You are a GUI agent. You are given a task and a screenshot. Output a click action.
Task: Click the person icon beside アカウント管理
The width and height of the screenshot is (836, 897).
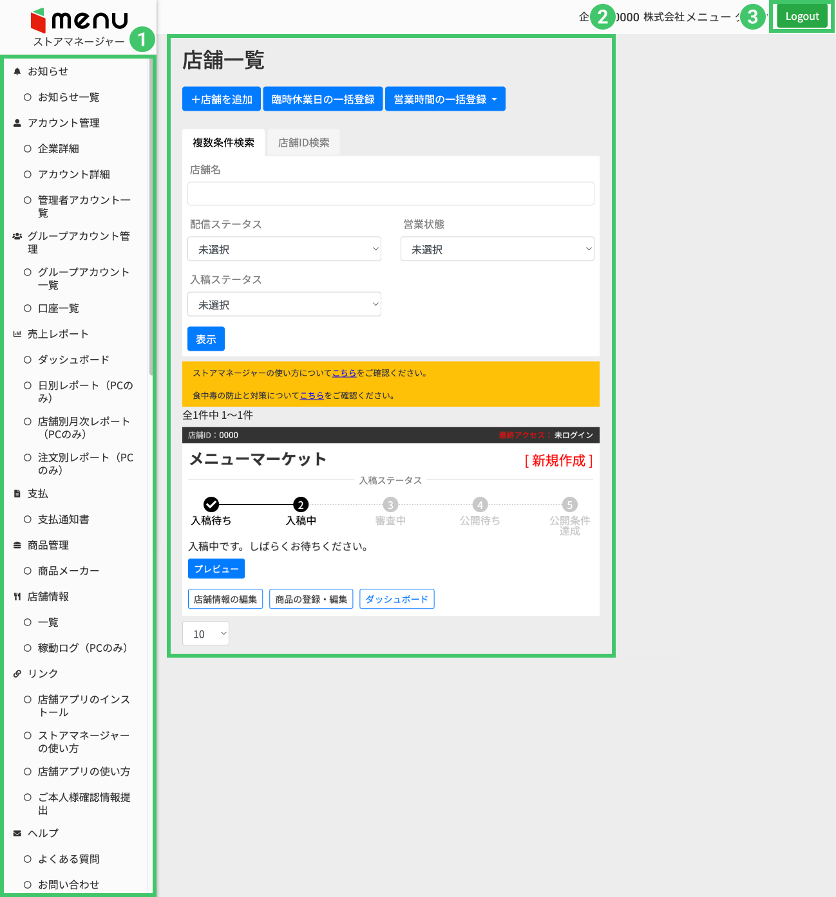17,123
